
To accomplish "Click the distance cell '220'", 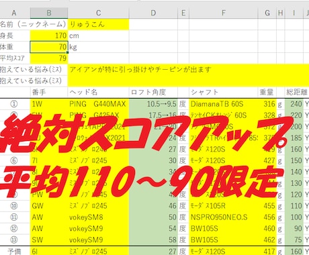I will click(x=294, y=115).
